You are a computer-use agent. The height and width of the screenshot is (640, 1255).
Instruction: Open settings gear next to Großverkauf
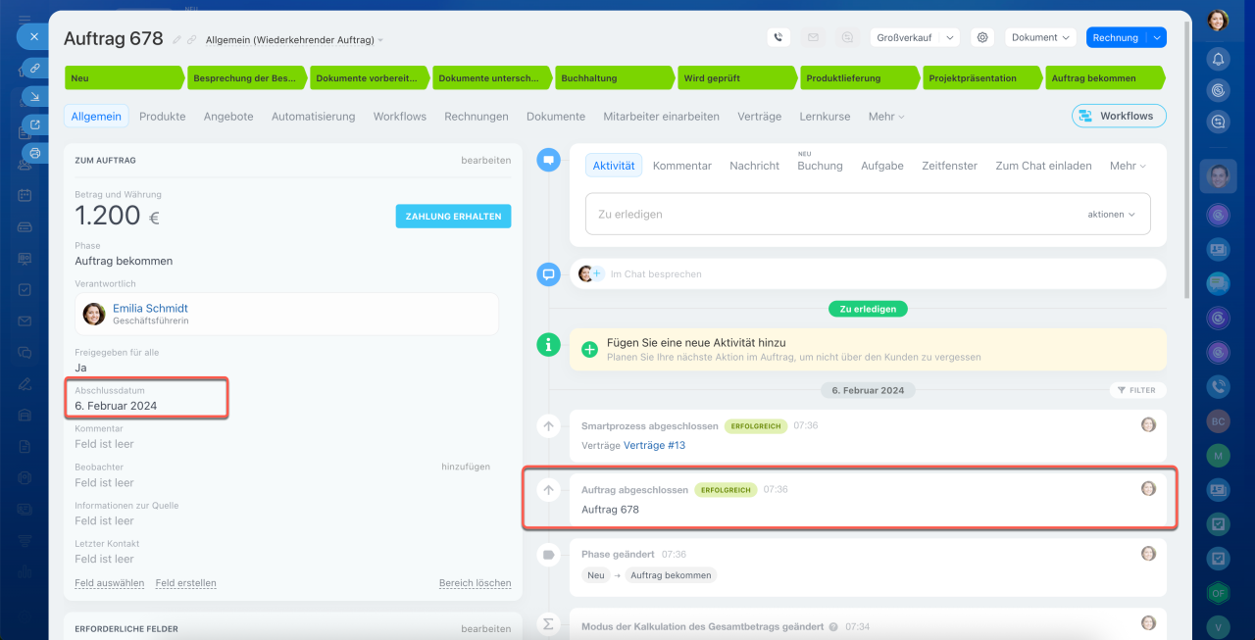tap(981, 37)
